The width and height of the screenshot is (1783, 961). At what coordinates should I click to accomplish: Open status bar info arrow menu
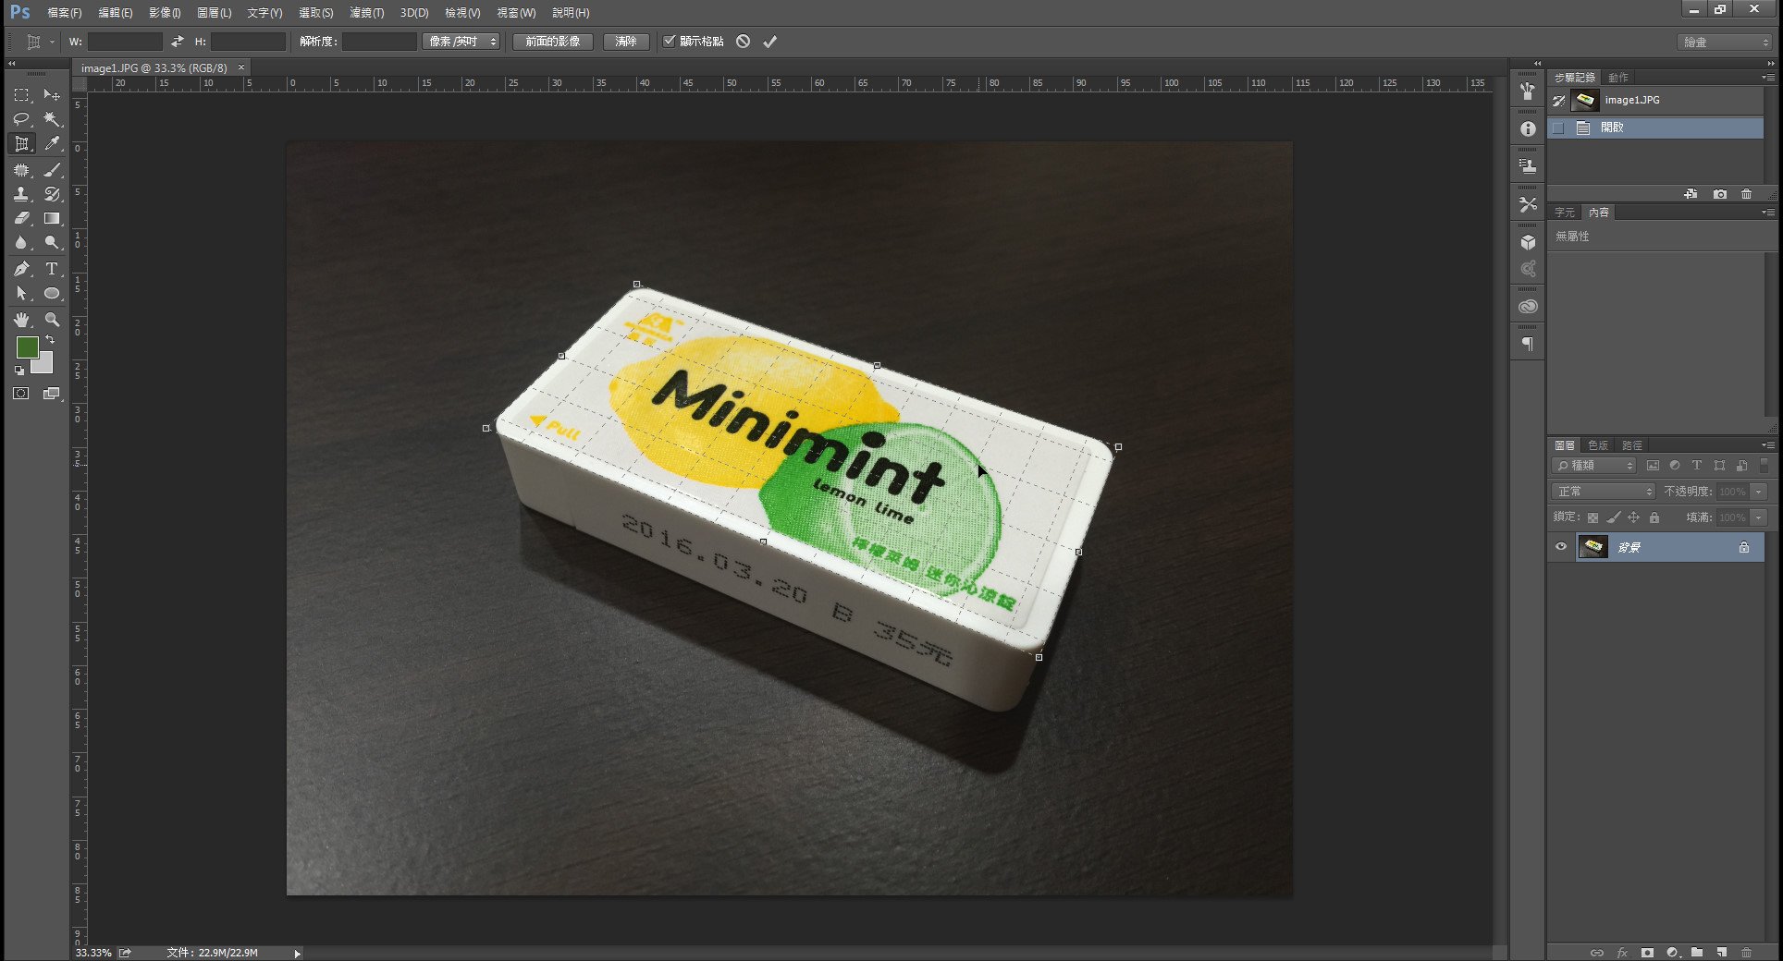point(297,953)
